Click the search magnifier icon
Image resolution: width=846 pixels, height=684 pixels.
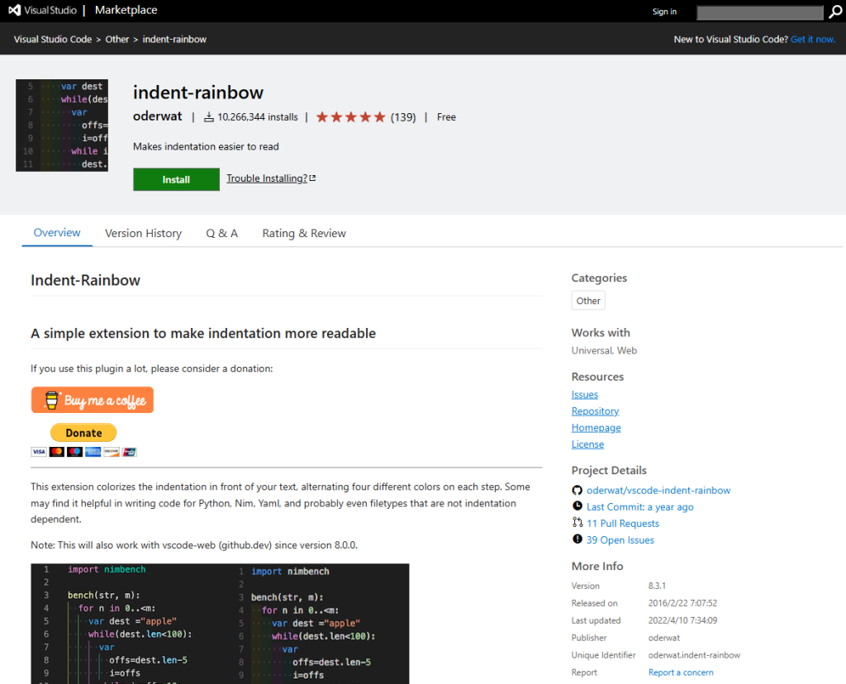pos(834,12)
